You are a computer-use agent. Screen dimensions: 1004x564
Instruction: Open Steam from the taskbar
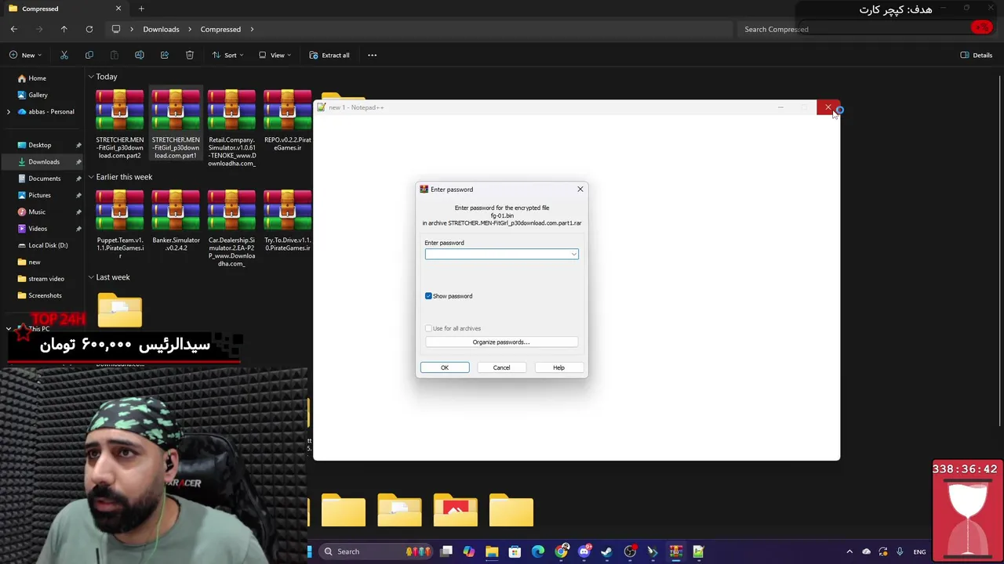point(606,551)
